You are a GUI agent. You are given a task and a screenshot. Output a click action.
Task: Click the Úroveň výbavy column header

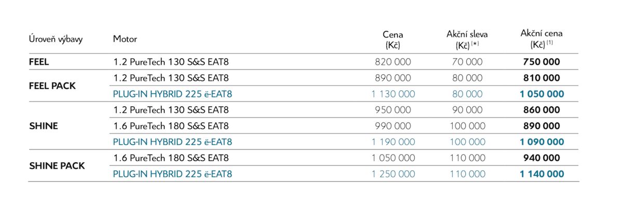pos(56,39)
